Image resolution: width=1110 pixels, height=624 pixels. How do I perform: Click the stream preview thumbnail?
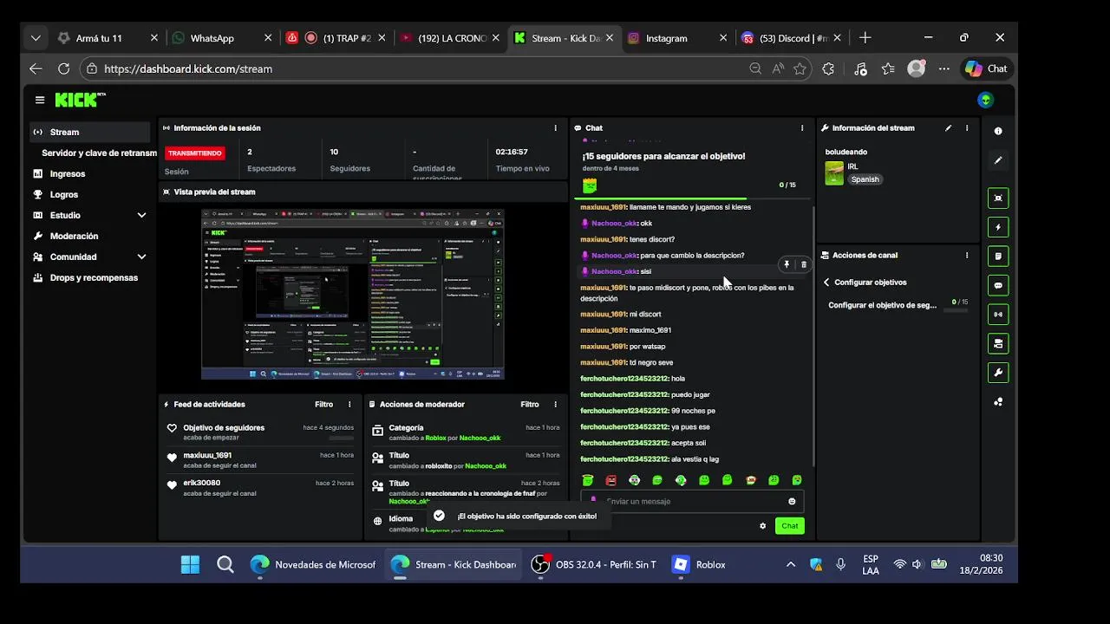click(353, 294)
